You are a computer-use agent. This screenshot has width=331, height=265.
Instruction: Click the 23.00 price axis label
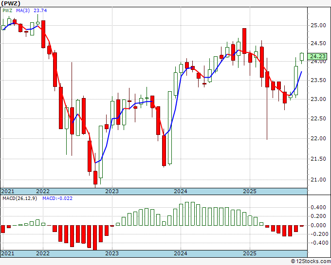318,99
